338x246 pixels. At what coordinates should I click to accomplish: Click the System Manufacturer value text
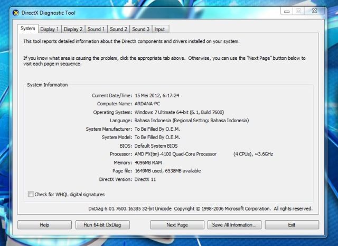(x=157, y=129)
